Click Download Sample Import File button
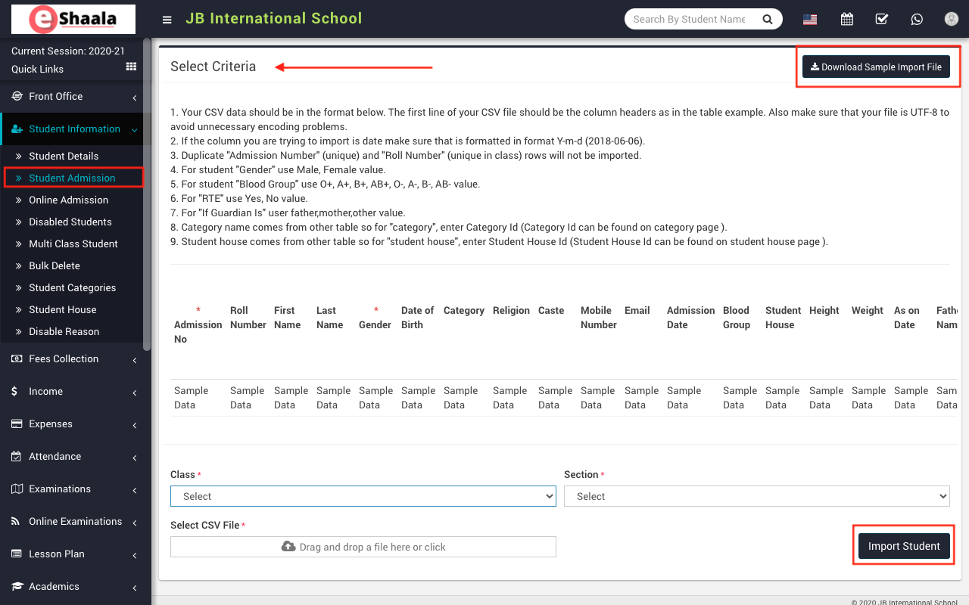The height and width of the screenshot is (605, 969). coord(876,67)
